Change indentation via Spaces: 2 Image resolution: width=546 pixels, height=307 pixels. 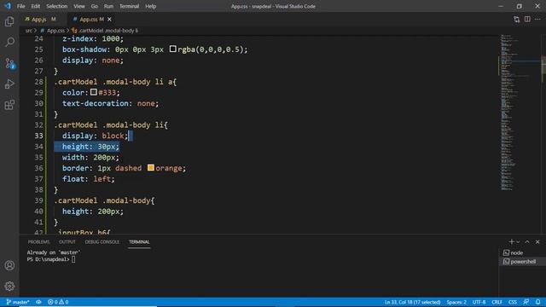(456, 302)
